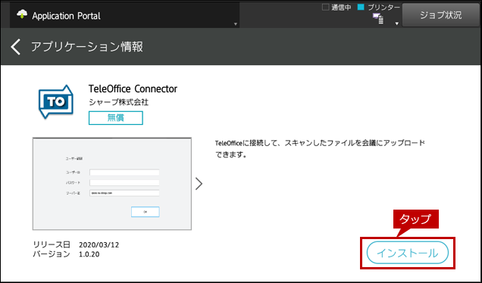Viewport: 482px width, 283px height.
Task: Tap the インストール button
Action: 407,253
